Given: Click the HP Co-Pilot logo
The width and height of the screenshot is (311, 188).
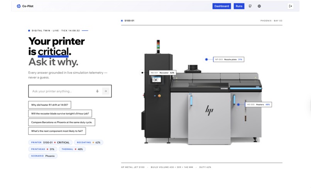Looking at the screenshot, I should [x=25, y=6].
